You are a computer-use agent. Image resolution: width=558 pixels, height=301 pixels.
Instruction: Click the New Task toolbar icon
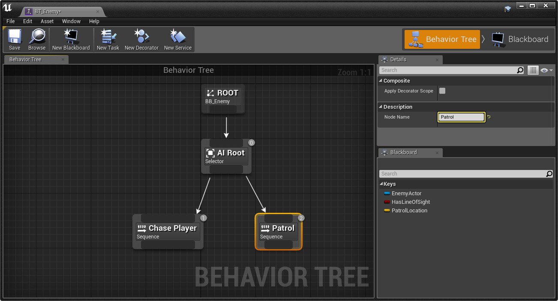[x=108, y=39]
